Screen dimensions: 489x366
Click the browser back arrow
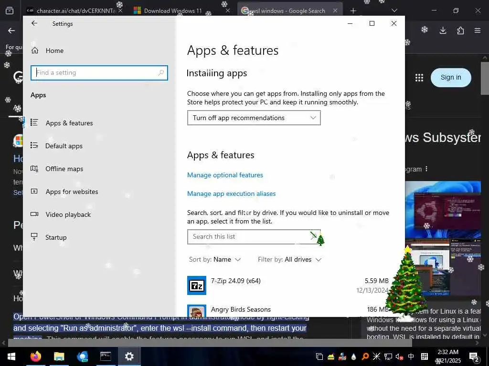tap(11, 30)
